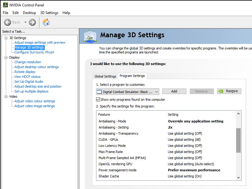Image resolution: width=252 pixels, height=189 pixels.
Task: Click the settings list scrollbar thumb
Action: [238, 140]
